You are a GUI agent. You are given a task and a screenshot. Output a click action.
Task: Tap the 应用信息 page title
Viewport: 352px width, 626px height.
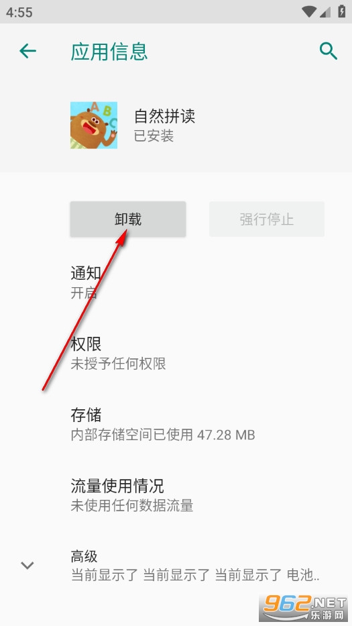click(x=109, y=52)
